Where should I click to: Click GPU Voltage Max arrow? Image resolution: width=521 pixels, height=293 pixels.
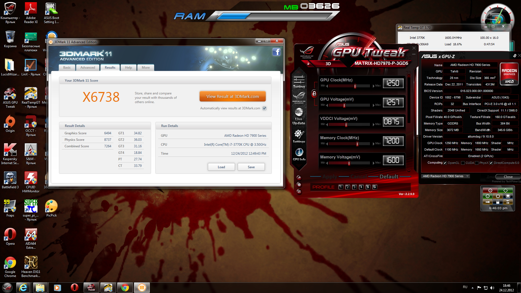click(373, 105)
